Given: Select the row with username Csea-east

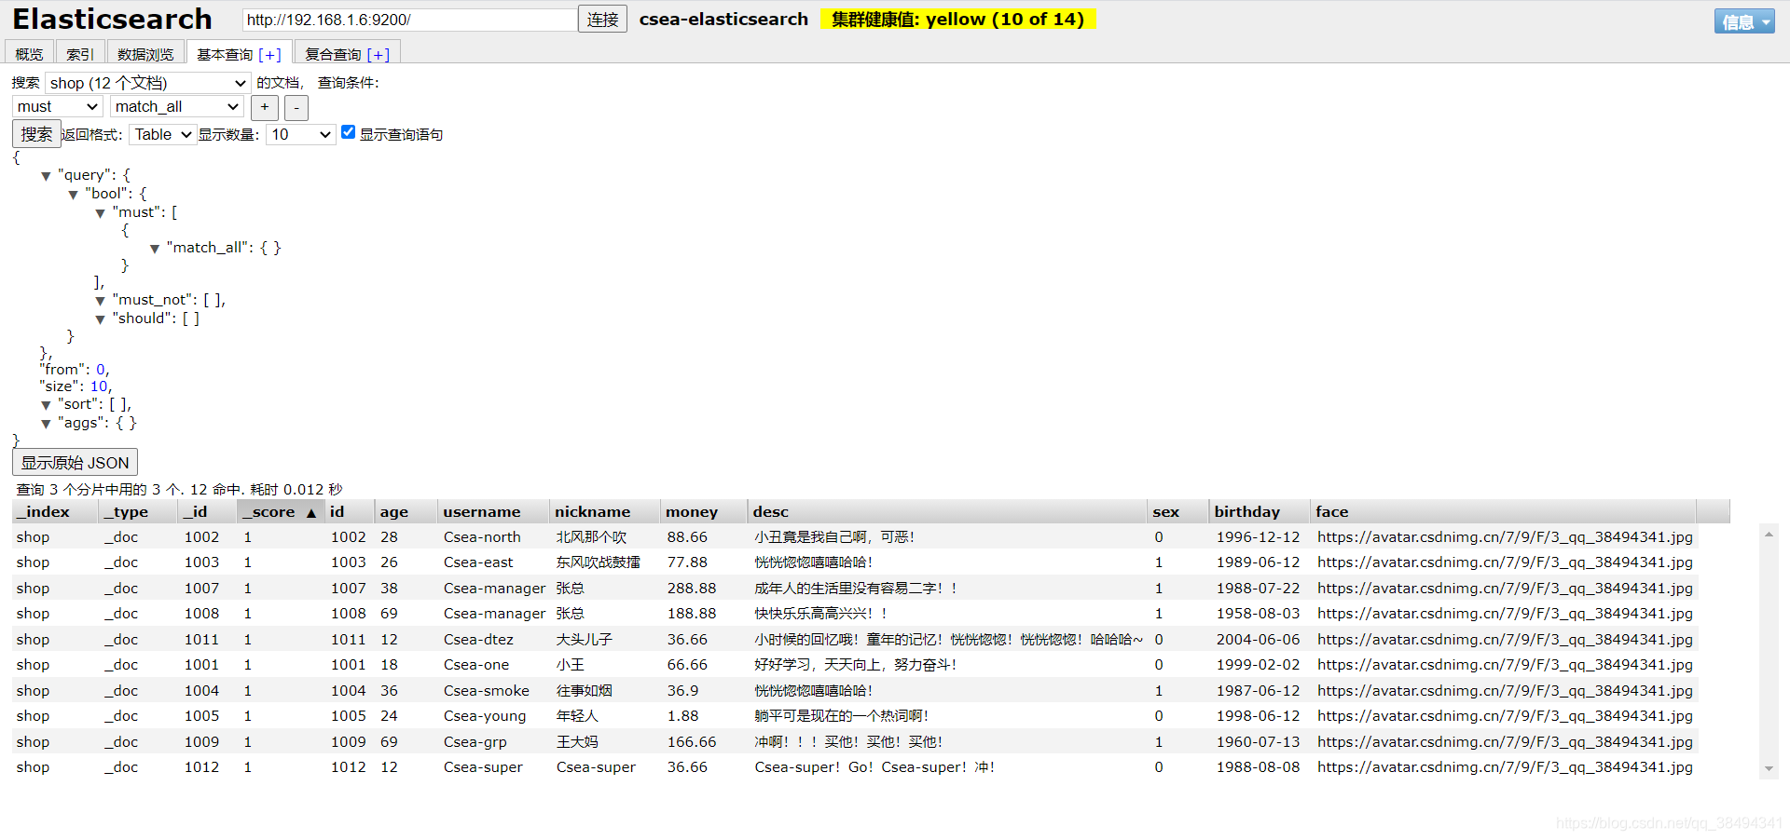Looking at the screenshot, I should (854, 562).
